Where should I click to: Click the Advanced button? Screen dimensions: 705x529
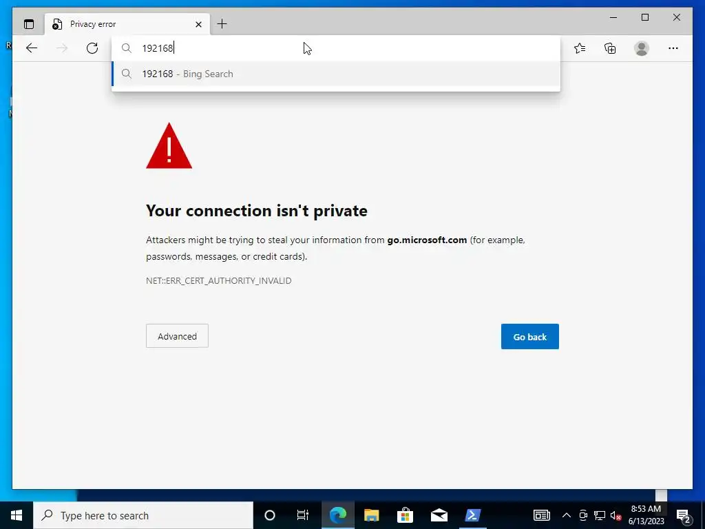click(x=177, y=336)
